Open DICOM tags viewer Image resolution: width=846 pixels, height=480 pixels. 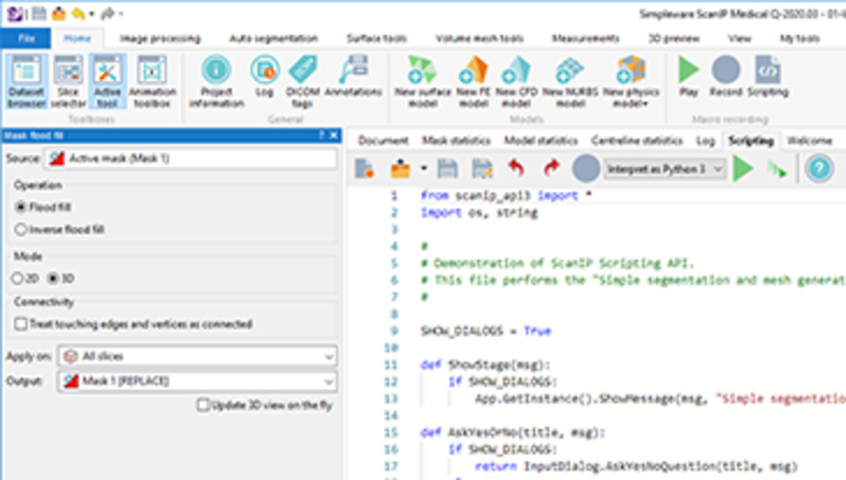(x=303, y=80)
